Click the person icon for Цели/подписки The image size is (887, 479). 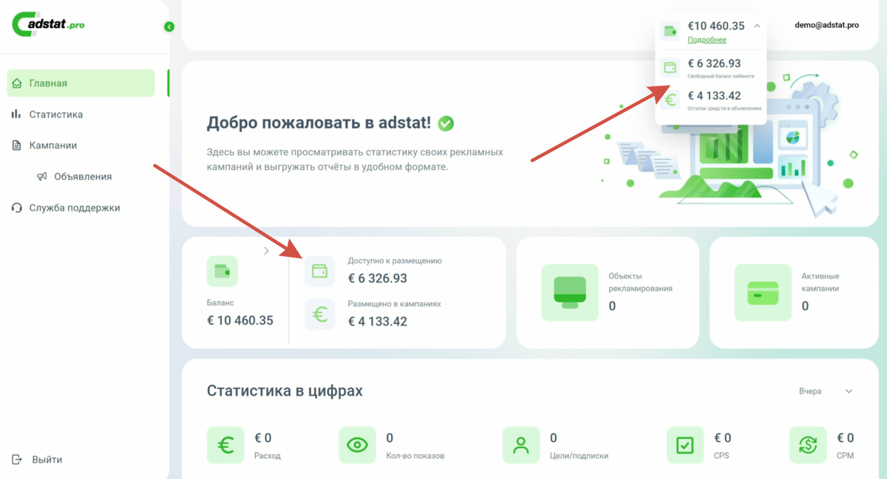point(521,445)
